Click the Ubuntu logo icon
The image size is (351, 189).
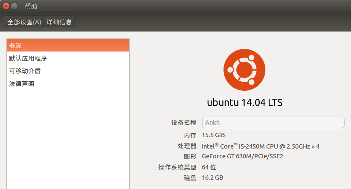tap(244, 70)
